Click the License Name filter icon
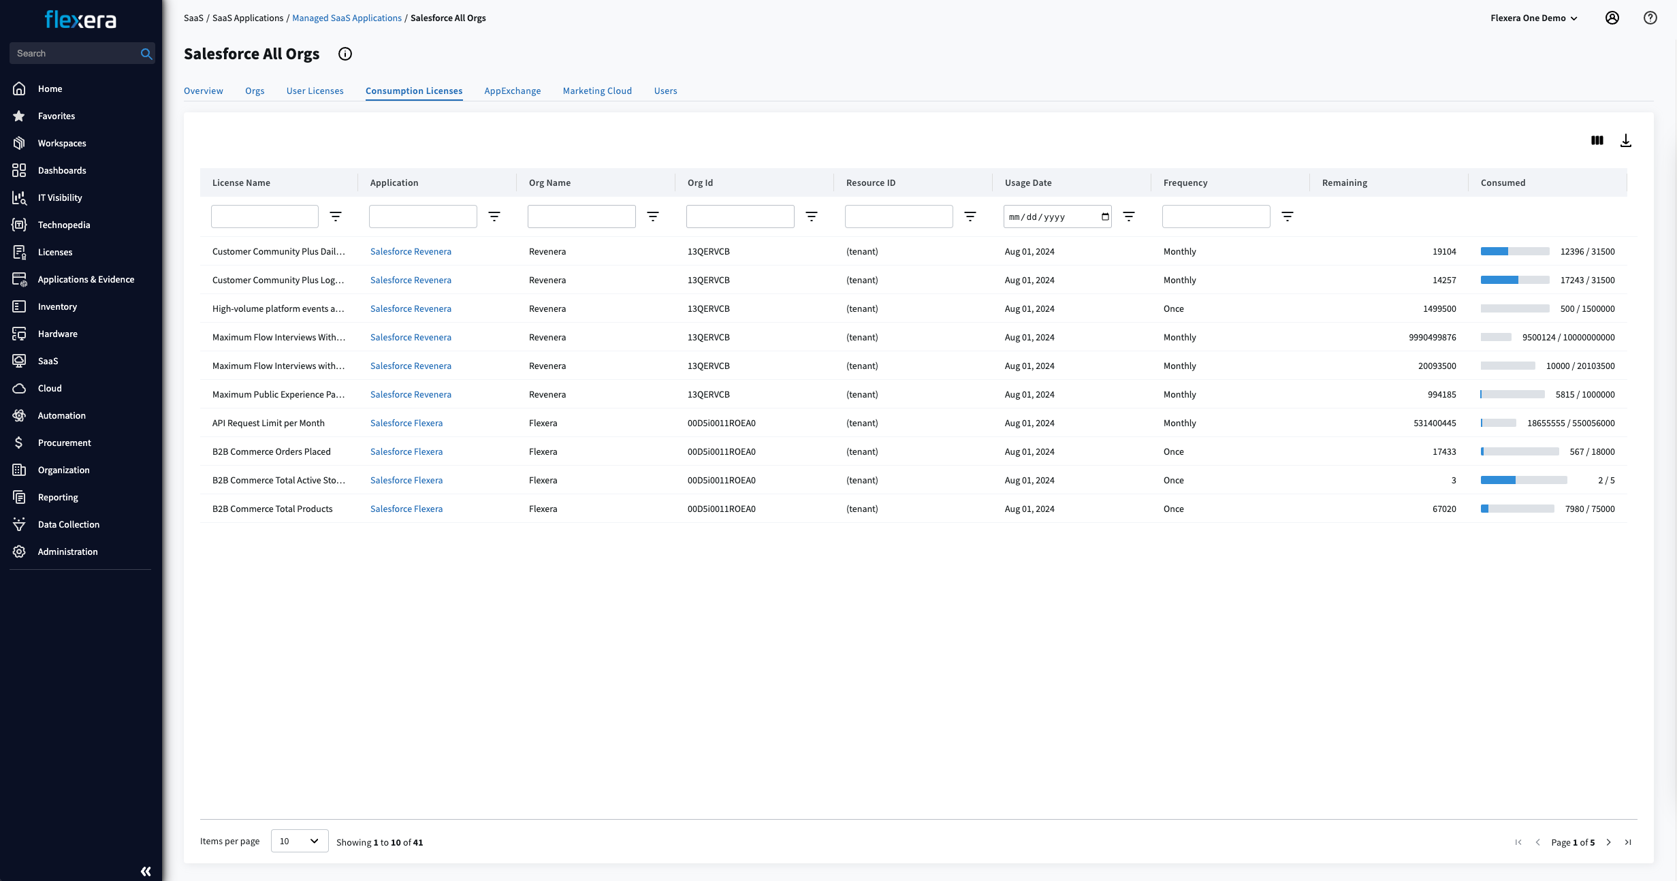The image size is (1677, 881). click(x=336, y=217)
